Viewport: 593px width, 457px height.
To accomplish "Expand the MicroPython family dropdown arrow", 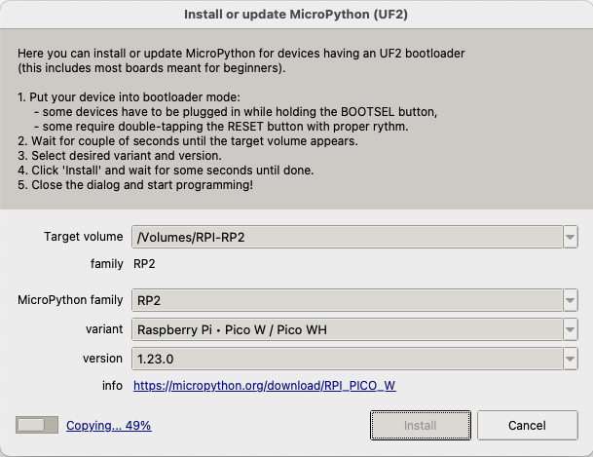I will (569, 299).
